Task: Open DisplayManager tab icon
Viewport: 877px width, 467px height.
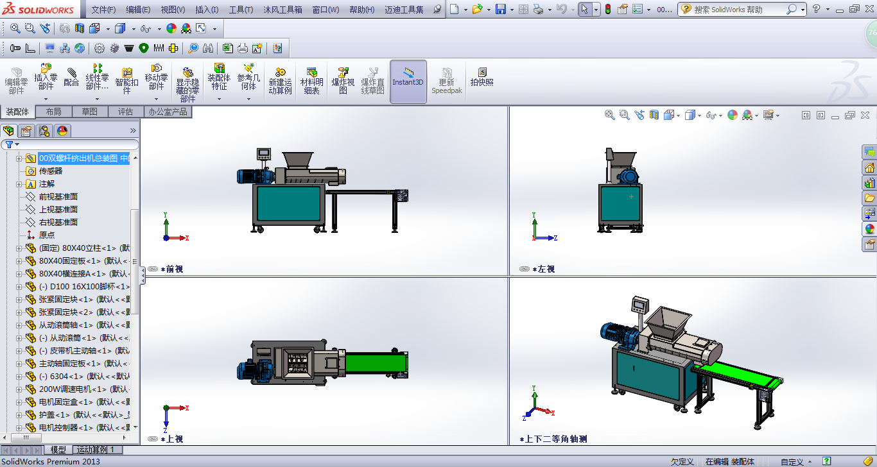Action: pos(62,131)
